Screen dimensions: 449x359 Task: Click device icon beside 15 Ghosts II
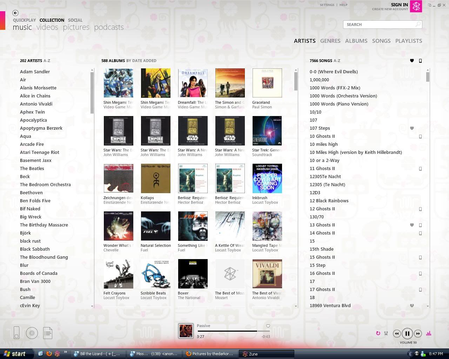tap(420, 257)
